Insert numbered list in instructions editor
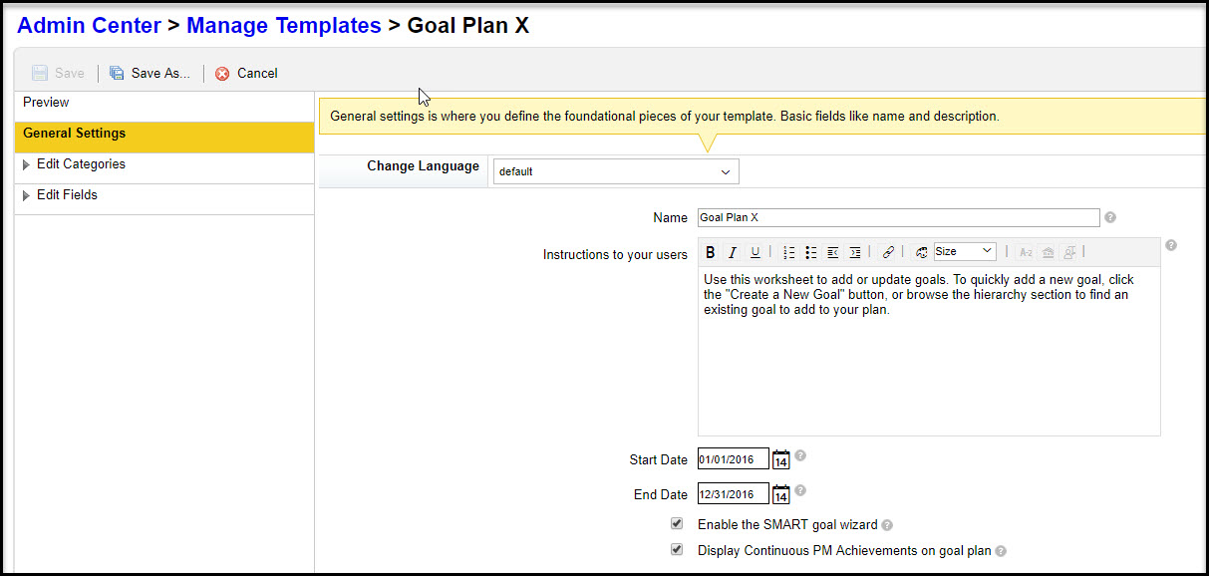 click(x=789, y=252)
